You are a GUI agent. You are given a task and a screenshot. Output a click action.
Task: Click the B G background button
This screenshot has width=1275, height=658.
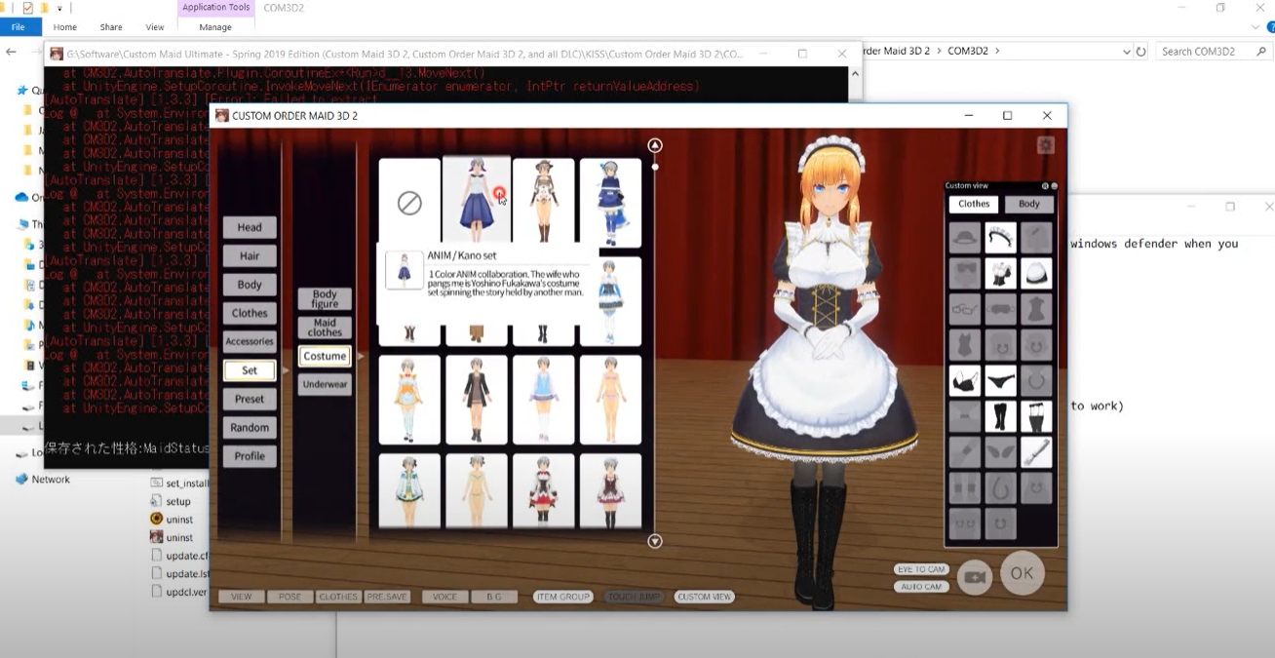coord(494,597)
